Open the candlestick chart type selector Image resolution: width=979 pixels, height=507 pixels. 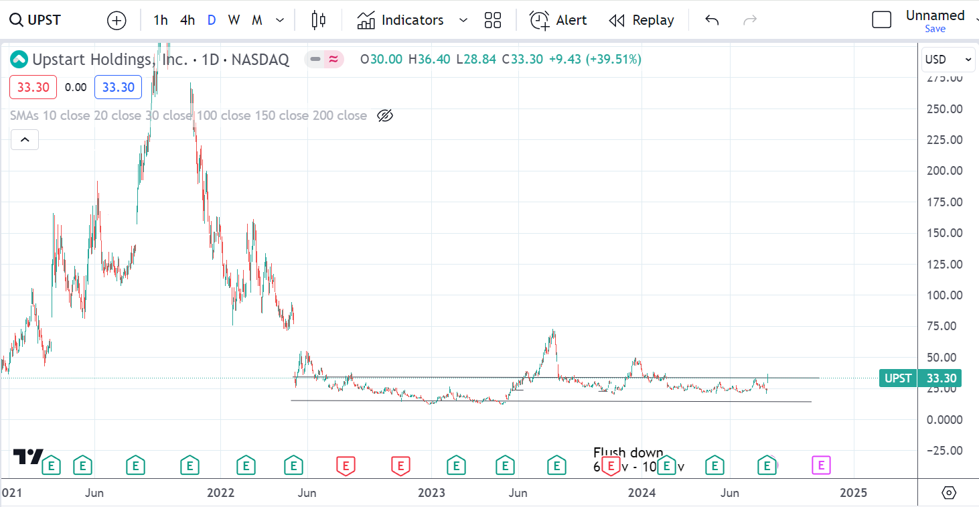pyautogui.click(x=319, y=20)
